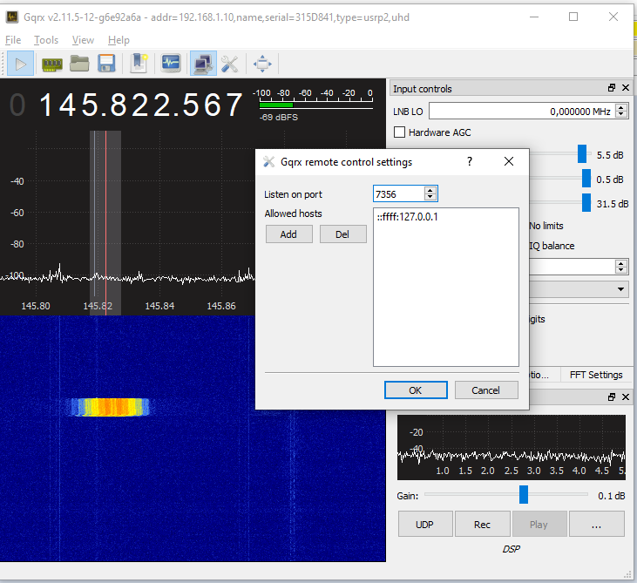Click the 145.822.567 frequency readout
637x583 pixels.
pyautogui.click(x=141, y=105)
